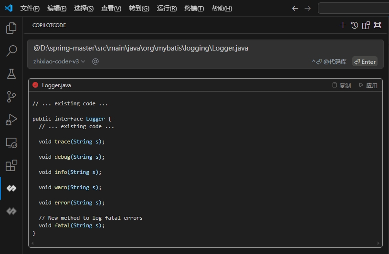This screenshot has height=254, width=389.
Task: Open chat history with the clock icon
Action: [x=355, y=25]
